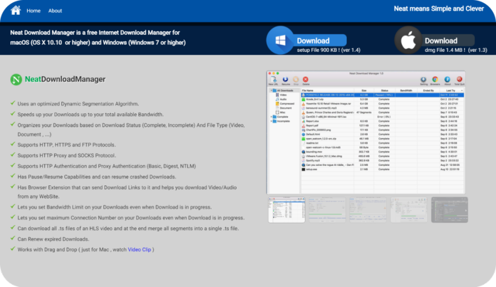This screenshot has width=496, height=287.
Task: Click blue About icon in preview toolbar
Action: coord(447,80)
